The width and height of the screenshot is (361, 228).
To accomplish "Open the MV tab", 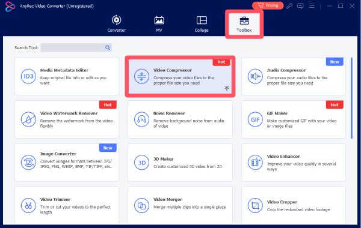I will pos(159,24).
